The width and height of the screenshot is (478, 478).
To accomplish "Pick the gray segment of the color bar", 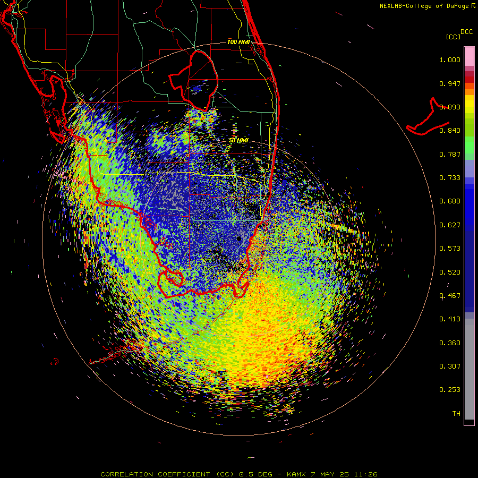I will [469, 369].
